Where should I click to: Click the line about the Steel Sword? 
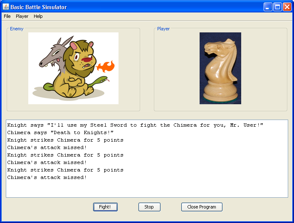tap(135, 125)
